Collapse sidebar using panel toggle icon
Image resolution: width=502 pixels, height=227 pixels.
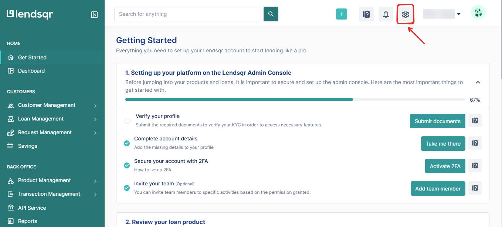point(94,15)
